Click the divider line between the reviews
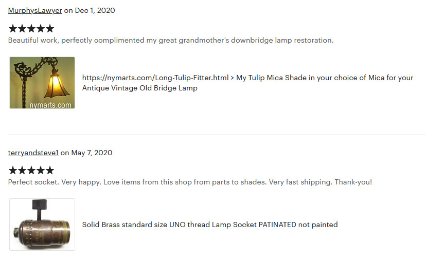Screen dimensions: 426x261 pos(217,135)
